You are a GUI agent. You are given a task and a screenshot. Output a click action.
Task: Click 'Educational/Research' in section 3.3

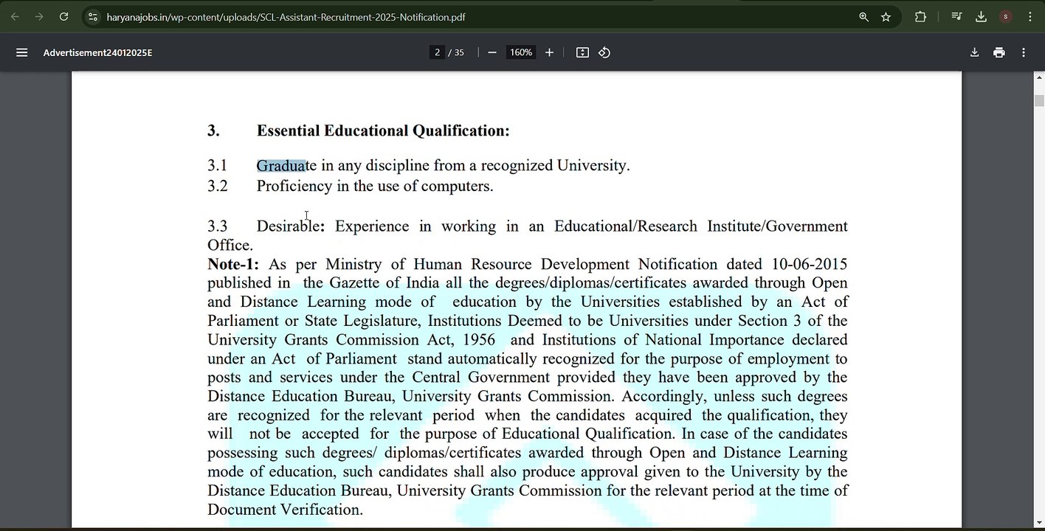(x=626, y=226)
